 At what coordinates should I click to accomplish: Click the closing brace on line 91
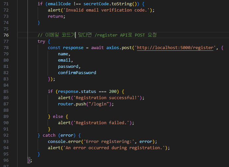(49, 129)
